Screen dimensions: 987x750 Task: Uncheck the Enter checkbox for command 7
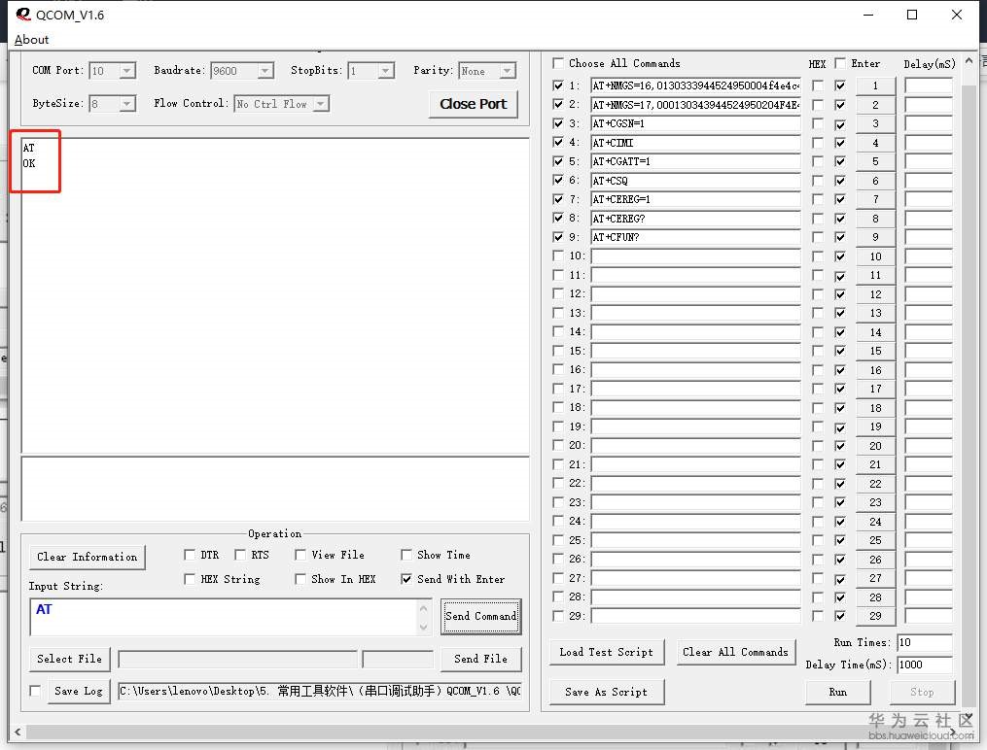(840, 199)
